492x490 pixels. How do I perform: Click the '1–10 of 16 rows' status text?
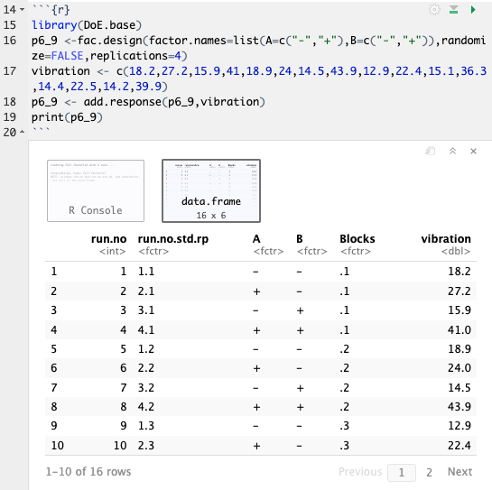tap(88, 472)
